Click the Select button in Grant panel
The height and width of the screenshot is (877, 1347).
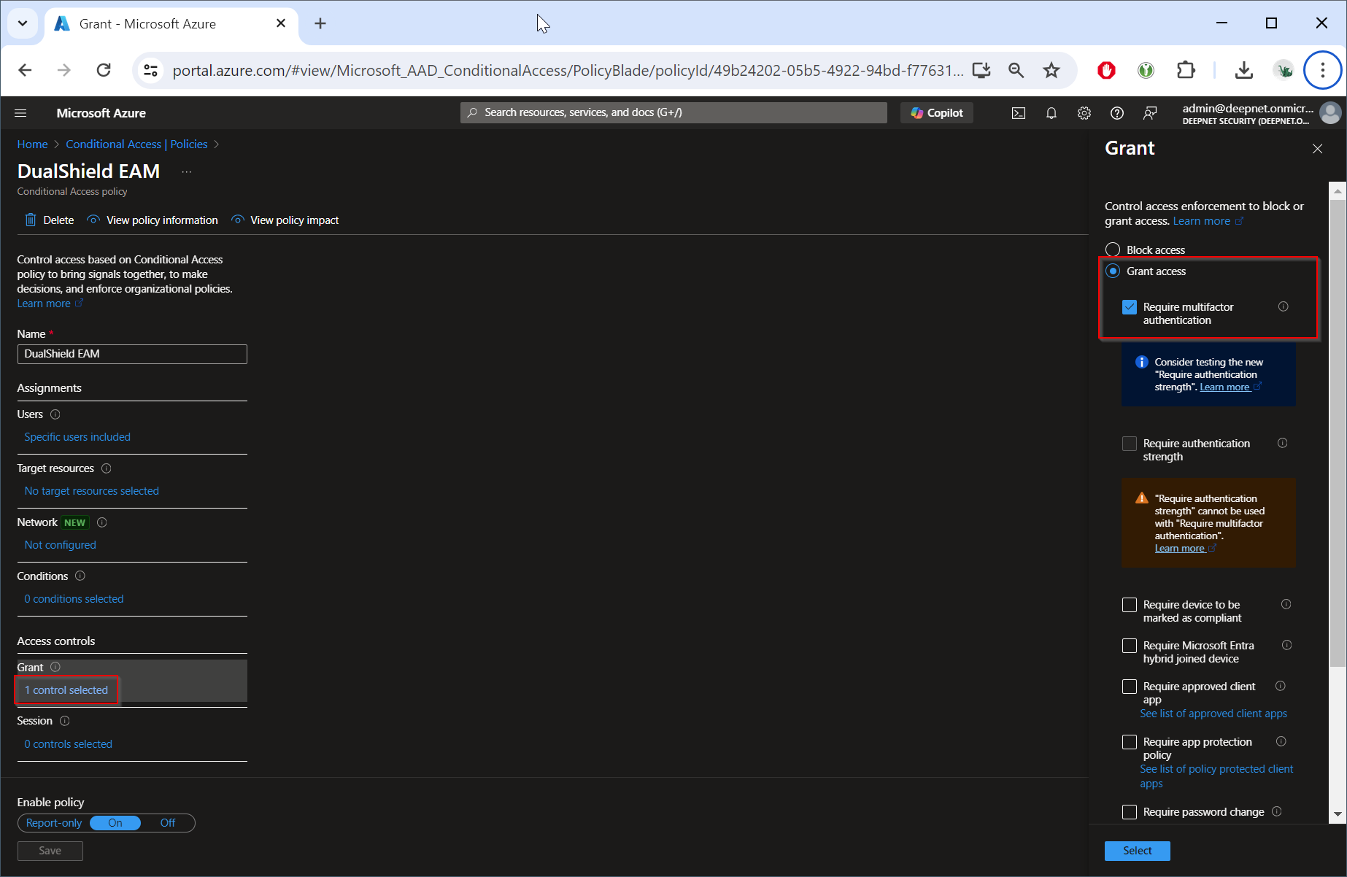(1137, 851)
